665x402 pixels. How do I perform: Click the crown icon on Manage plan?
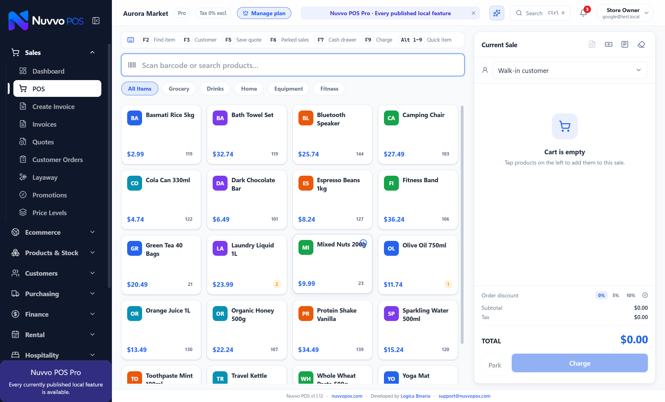click(x=246, y=13)
